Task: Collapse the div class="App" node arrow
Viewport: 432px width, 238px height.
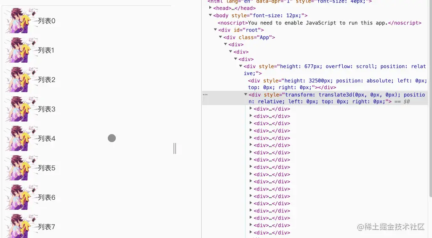Action: (x=220, y=37)
